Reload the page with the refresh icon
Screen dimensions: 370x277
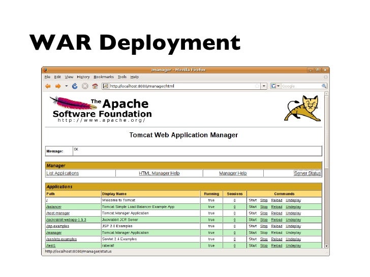tap(75, 86)
